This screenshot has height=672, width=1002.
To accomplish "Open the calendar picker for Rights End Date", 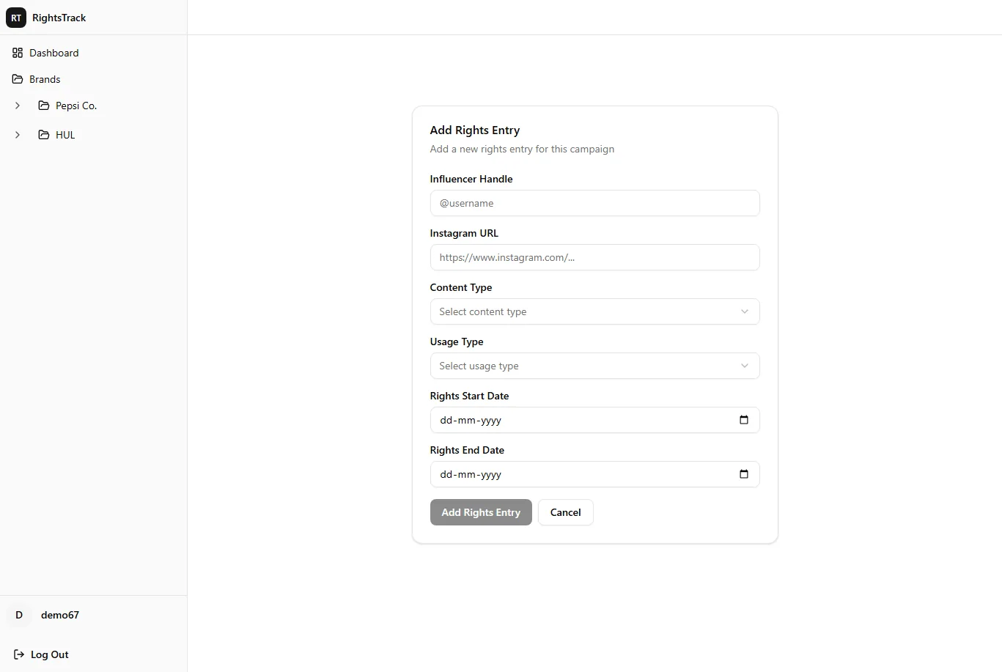I will click(x=743, y=474).
